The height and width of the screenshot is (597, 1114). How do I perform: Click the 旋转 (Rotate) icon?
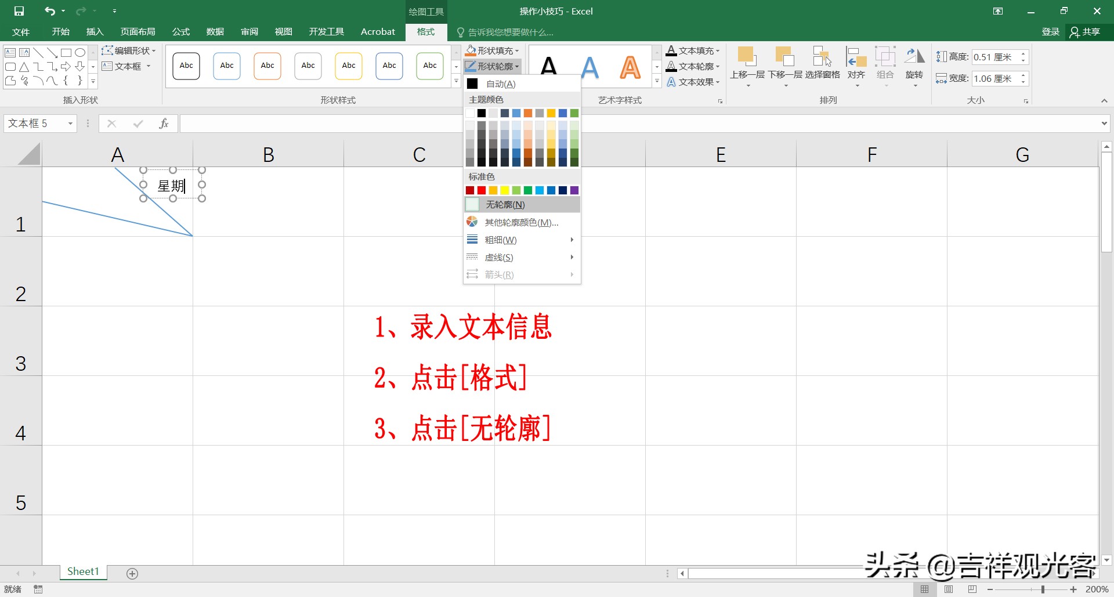coord(914,61)
